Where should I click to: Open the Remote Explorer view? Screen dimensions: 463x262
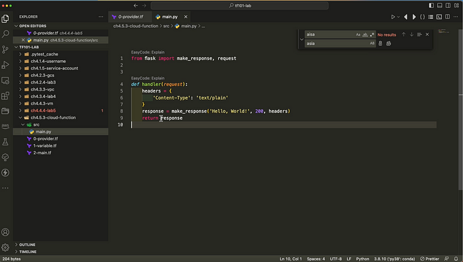pos(5,80)
